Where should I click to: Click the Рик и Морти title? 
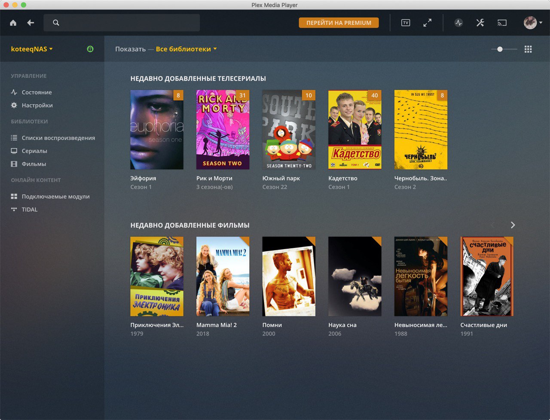(x=214, y=178)
